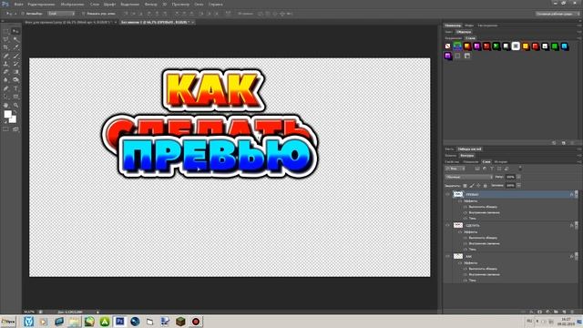Enable the Автовыбор checkbox
The image size is (583, 328).
[x=23, y=14]
